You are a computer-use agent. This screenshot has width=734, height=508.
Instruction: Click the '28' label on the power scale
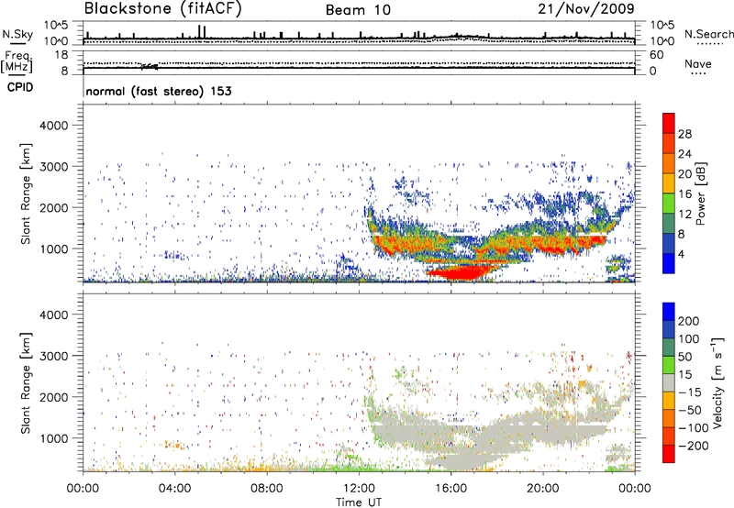click(684, 134)
